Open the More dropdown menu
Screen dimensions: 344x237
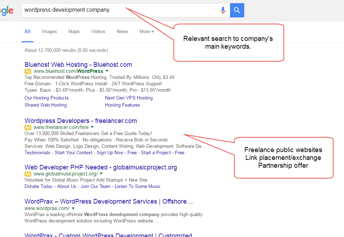coord(147,31)
